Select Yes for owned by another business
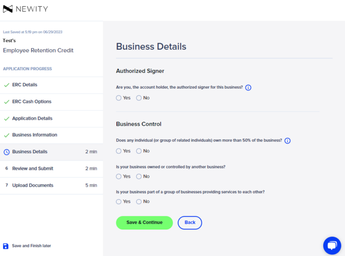Viewport: 345px width, 256px height. tap(119, 176)
